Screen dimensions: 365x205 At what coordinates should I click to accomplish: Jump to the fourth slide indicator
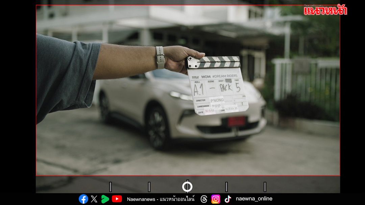pyautogui.click(x=226, y=187)
